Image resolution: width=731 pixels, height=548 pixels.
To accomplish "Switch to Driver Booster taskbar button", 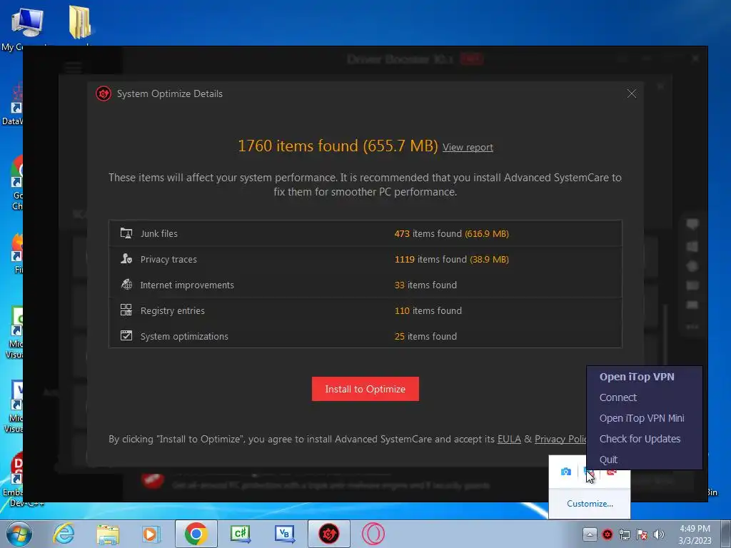I will tap(328, 534).
